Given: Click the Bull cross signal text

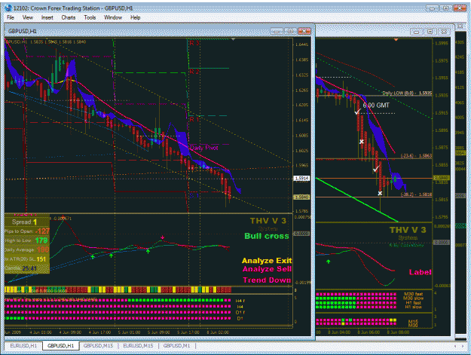Looking at the screenshot, I should click(267, 236).
